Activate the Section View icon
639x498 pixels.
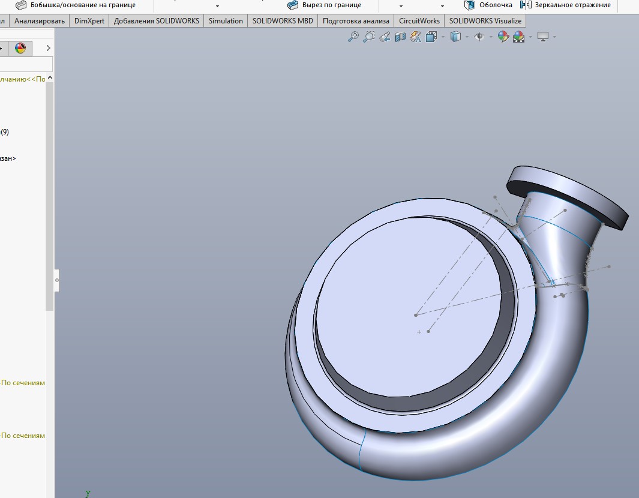[x=400, y=37]
